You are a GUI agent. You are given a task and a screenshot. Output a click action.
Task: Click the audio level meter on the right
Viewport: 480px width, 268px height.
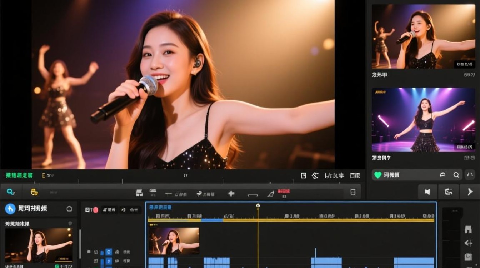452,238
